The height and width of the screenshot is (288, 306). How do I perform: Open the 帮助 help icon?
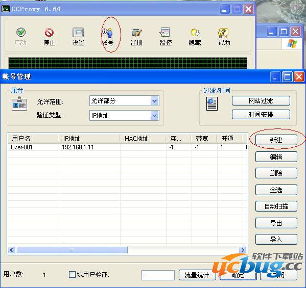tap(224, 37)
